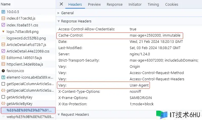Switch to the Timing tab

153,4
